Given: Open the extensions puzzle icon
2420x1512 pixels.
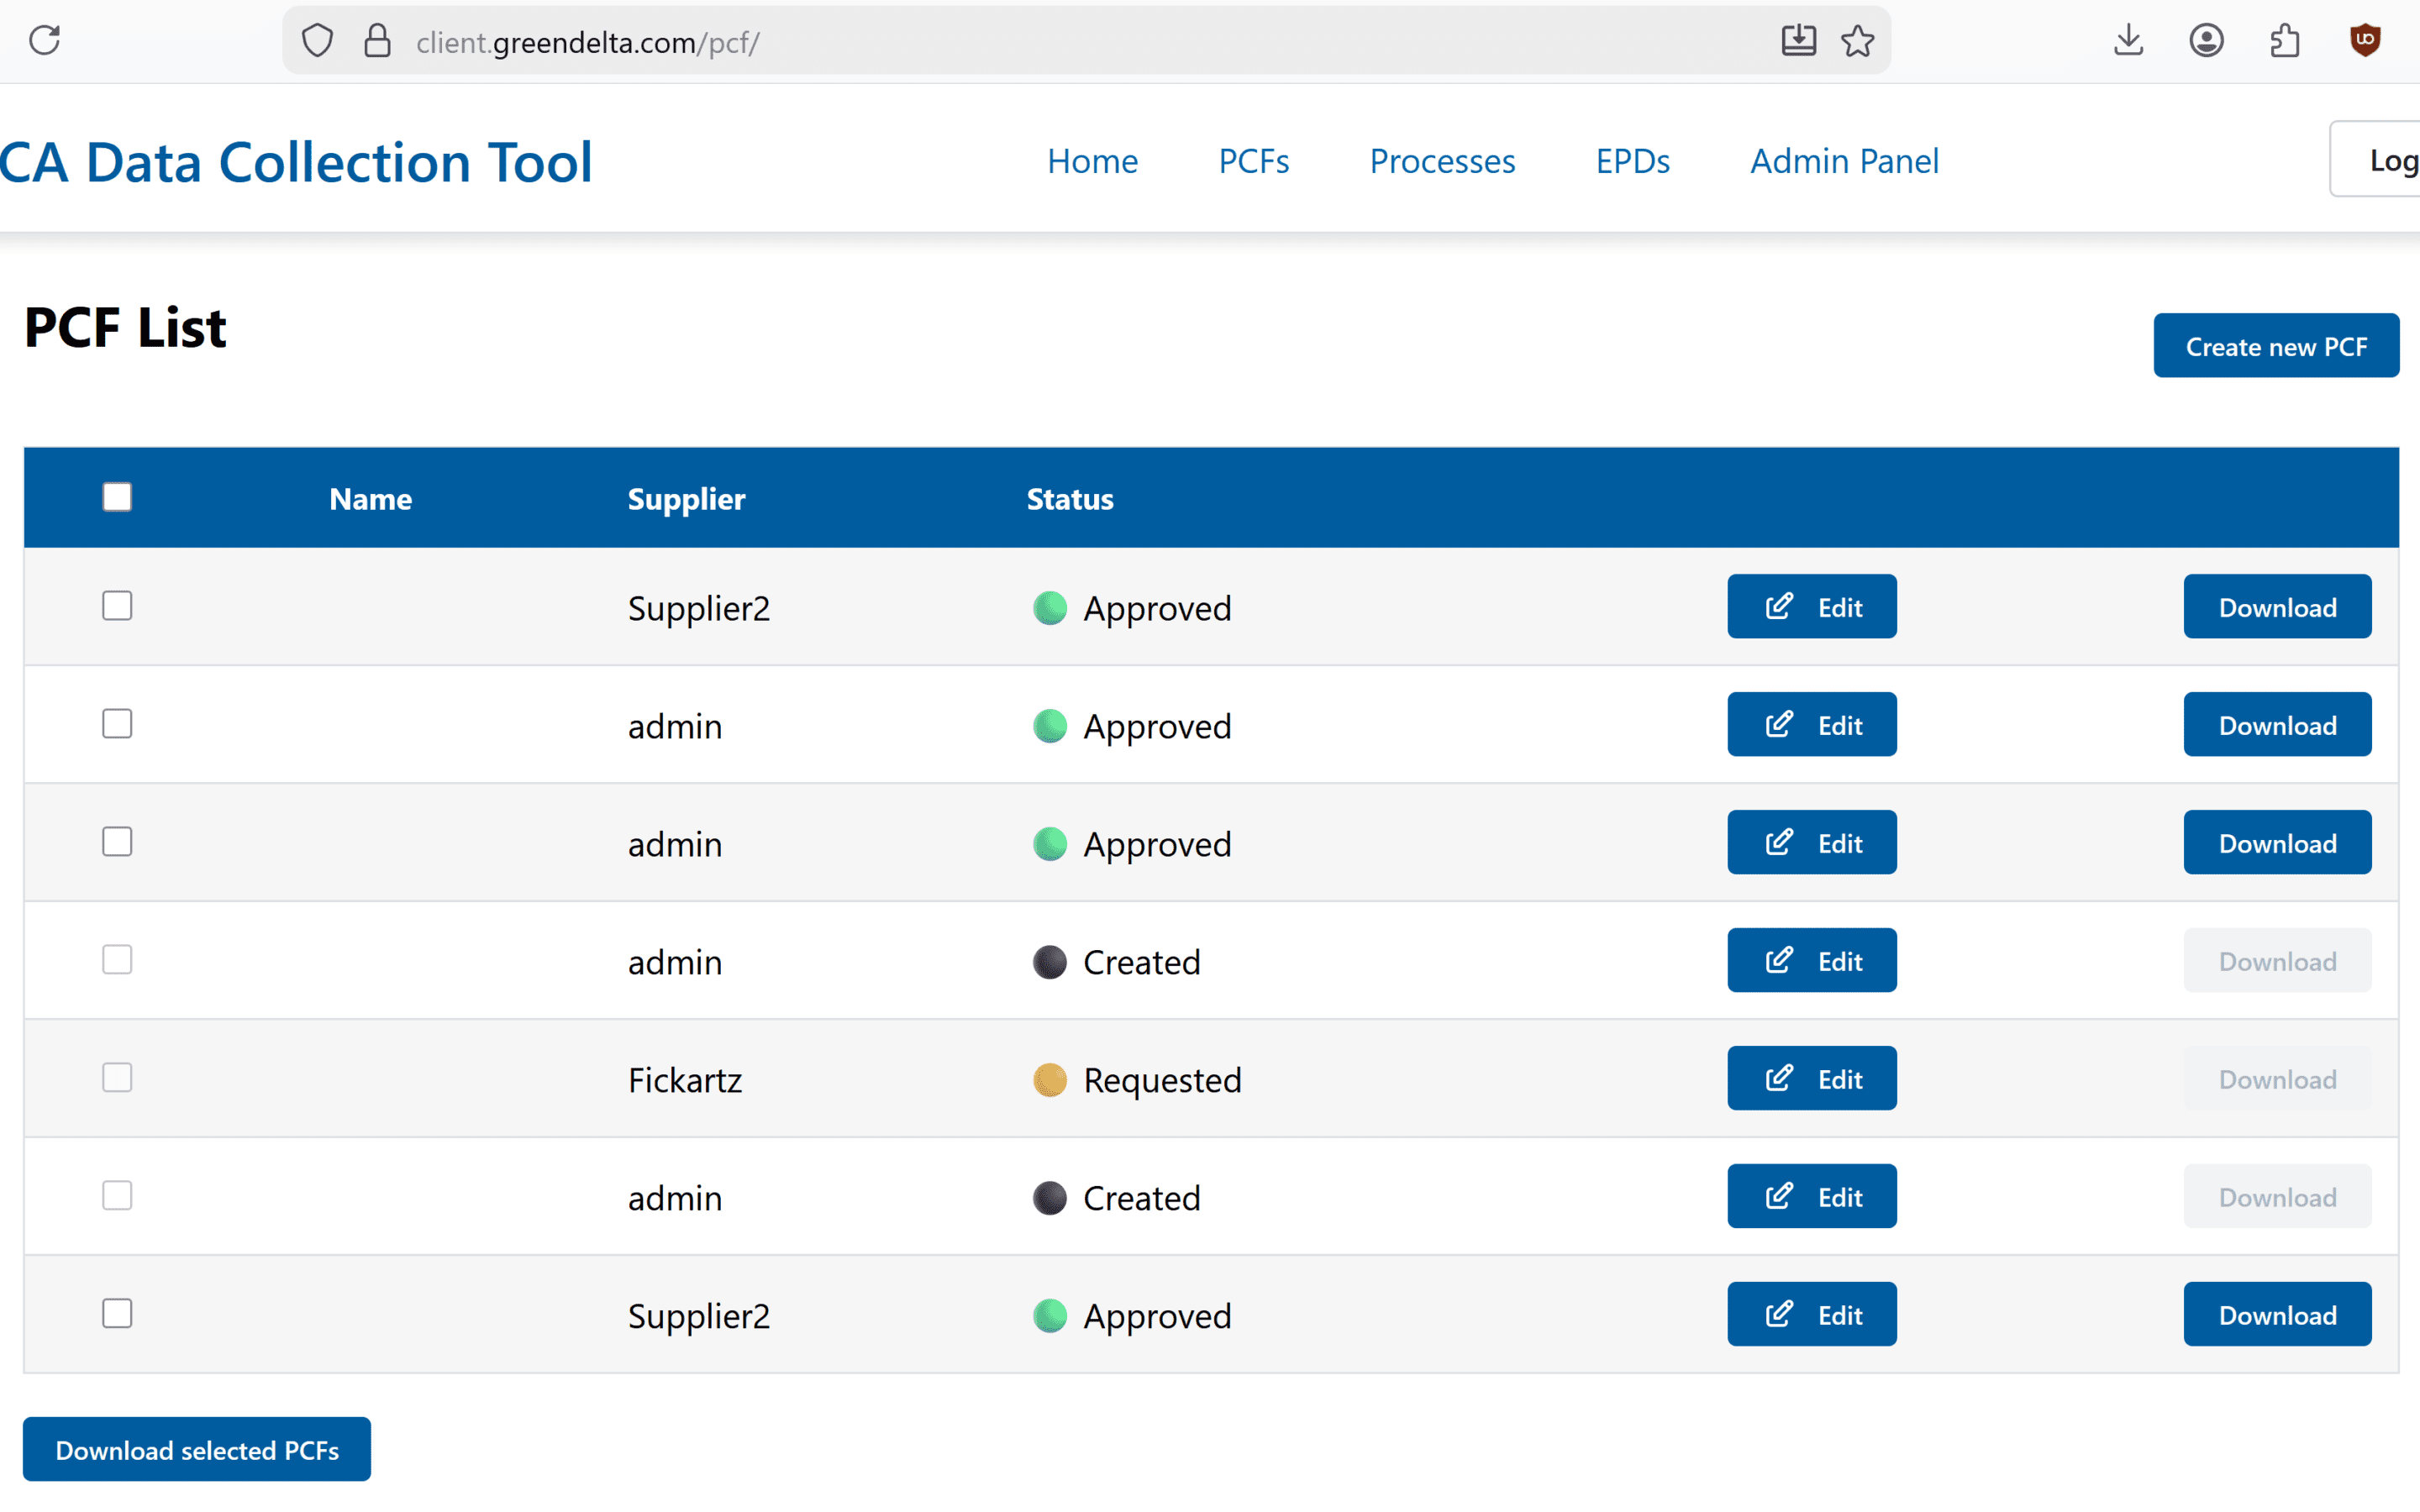Looking at the screenshot, I should pyautogui.click(x=2285, y=41).
